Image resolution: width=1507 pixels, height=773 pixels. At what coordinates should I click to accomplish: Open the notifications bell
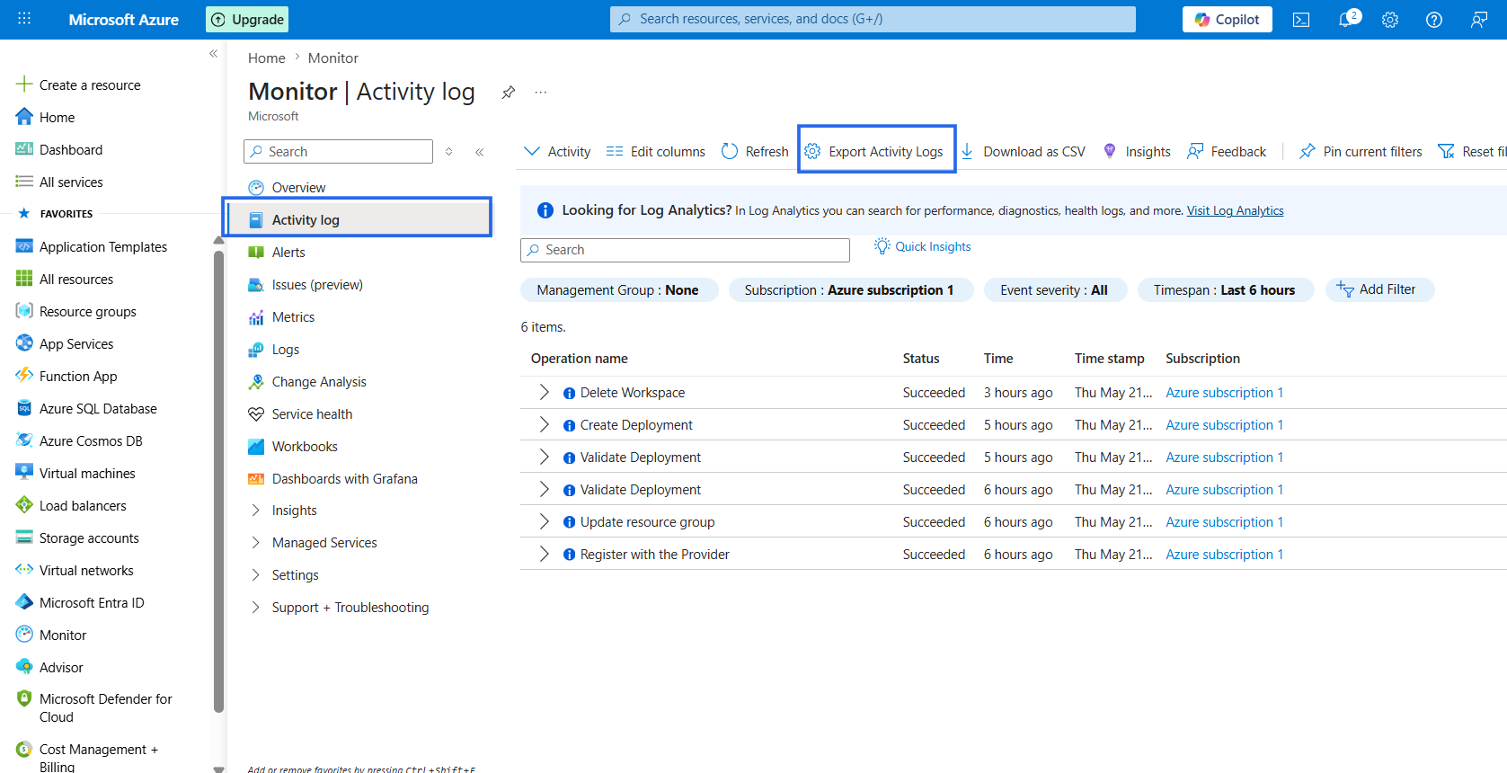tap(1347, 20)
